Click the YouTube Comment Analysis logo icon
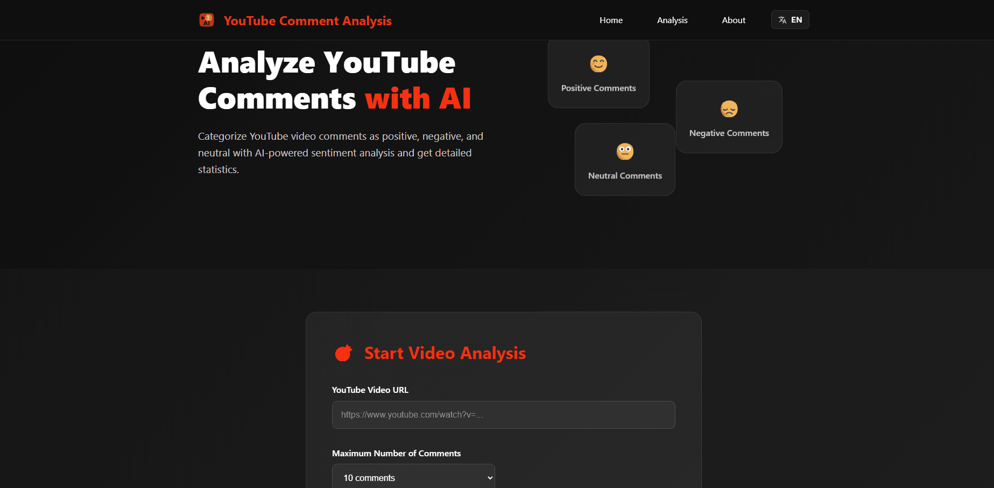 (207, 20)
